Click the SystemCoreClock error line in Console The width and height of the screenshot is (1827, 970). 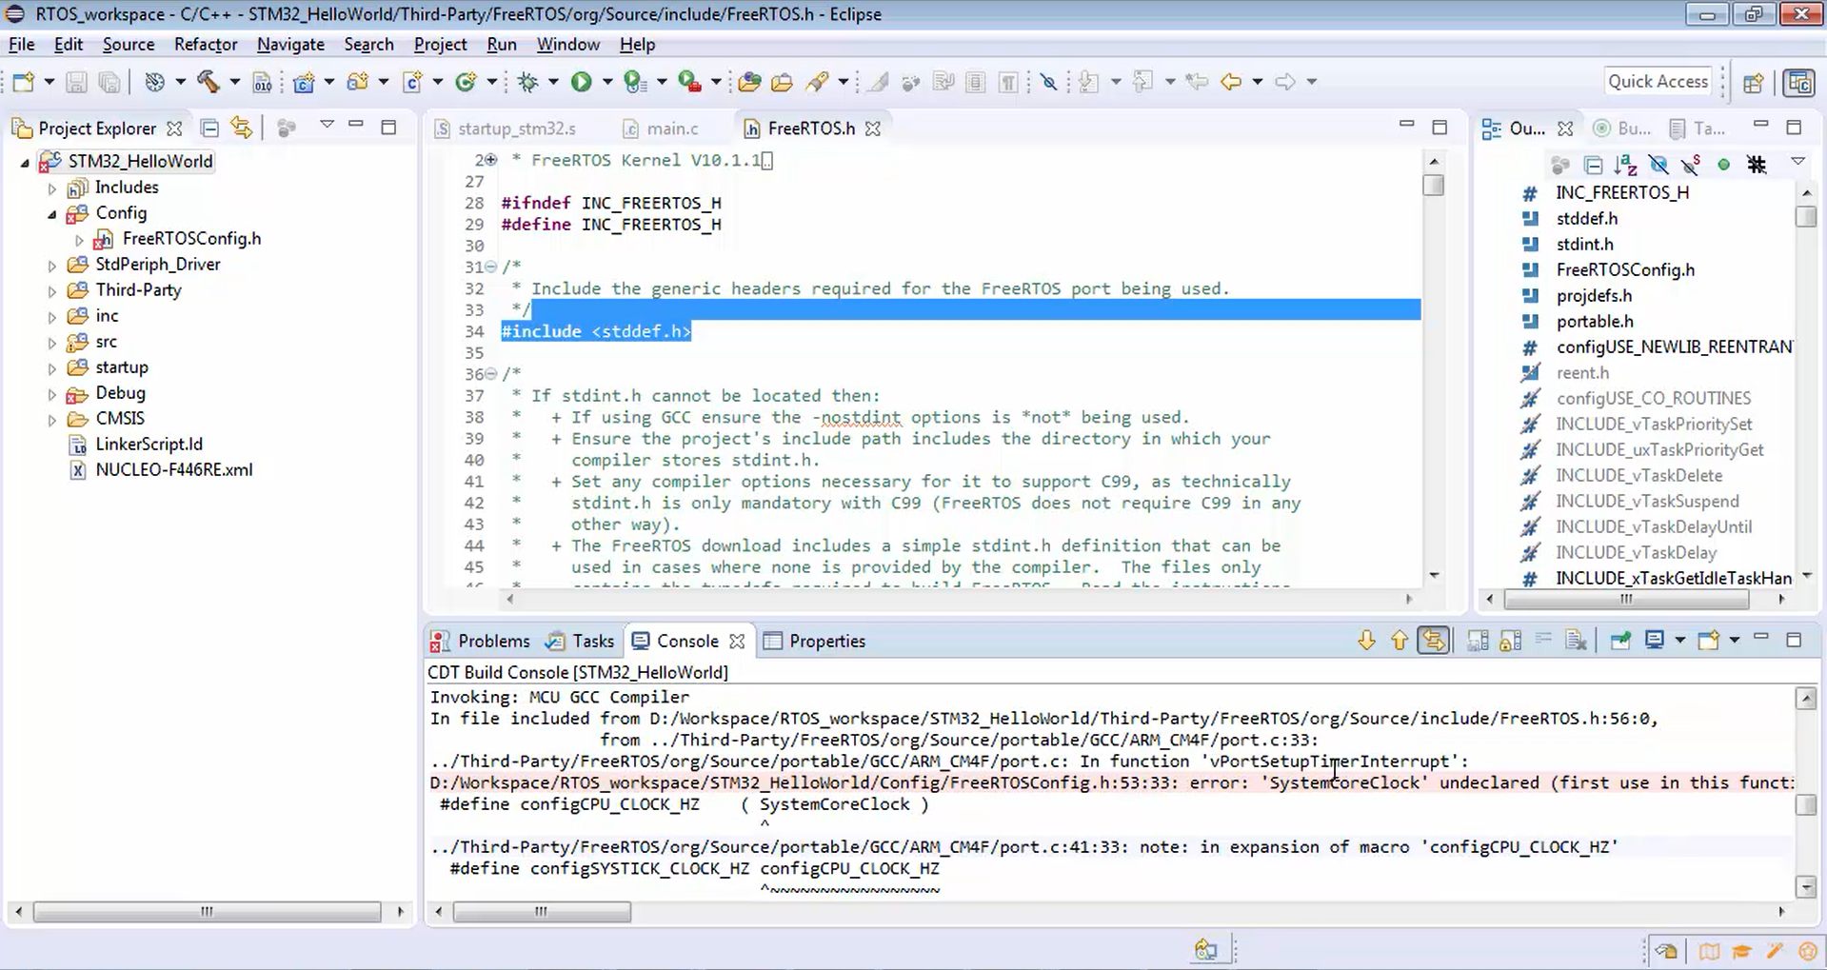point(1111,782)
